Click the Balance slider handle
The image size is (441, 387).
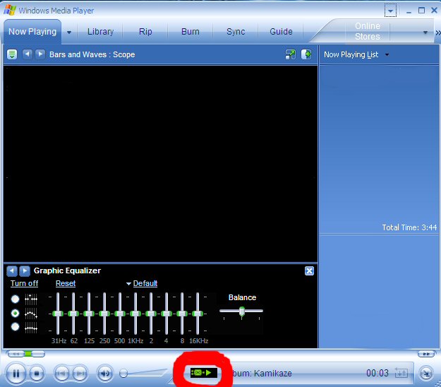point(241,311)
